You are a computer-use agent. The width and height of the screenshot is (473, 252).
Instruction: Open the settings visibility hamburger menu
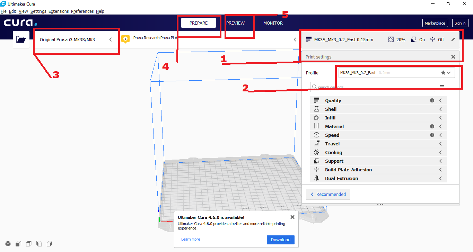442,87
